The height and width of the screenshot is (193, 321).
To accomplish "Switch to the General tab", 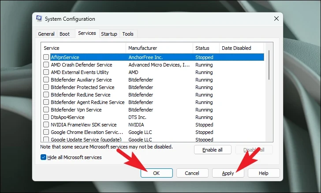I will [46, 34].
